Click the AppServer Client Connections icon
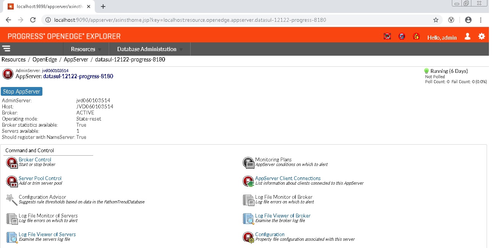Screen dimensions: 492x248 248,181
